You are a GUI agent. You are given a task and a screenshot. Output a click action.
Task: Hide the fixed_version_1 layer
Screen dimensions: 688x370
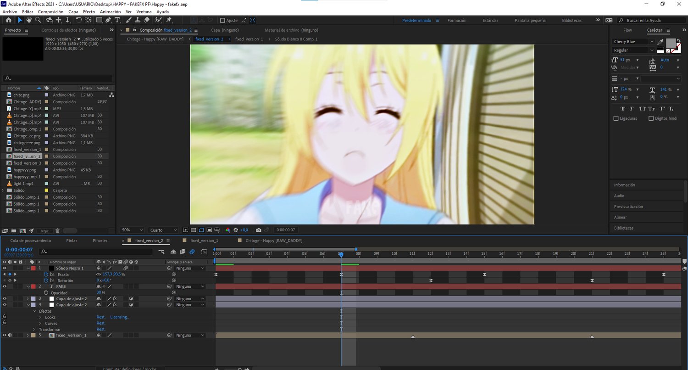click(5, 336)
